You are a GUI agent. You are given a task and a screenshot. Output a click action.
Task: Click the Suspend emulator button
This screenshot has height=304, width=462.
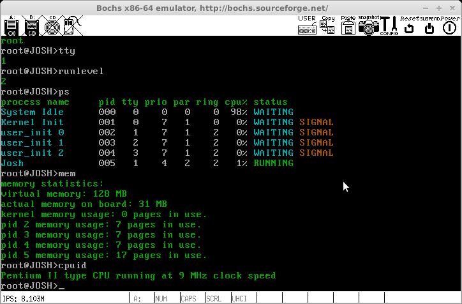pyautogui.click(x=429, y=26)
